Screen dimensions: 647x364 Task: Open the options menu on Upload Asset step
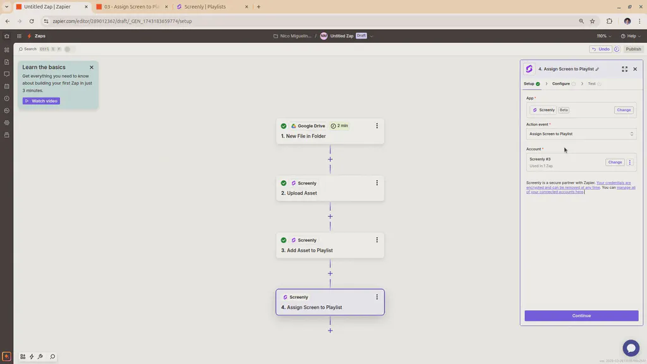[377, 183]
